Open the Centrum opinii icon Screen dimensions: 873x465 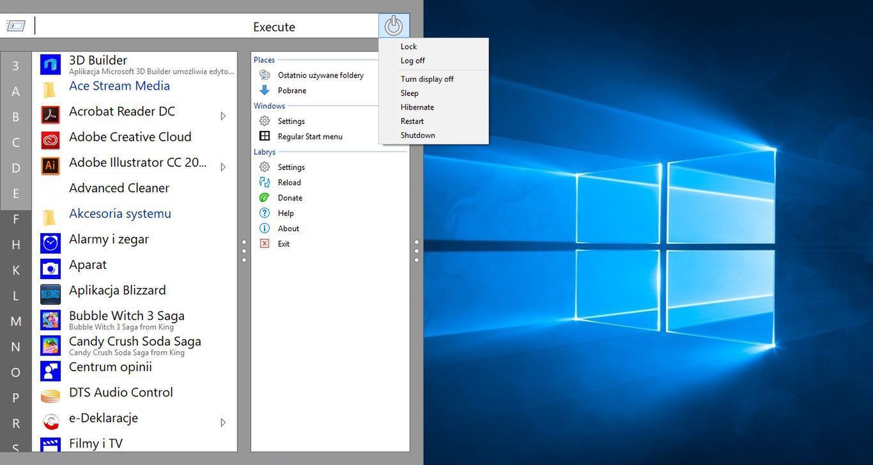tap(50, 371)
